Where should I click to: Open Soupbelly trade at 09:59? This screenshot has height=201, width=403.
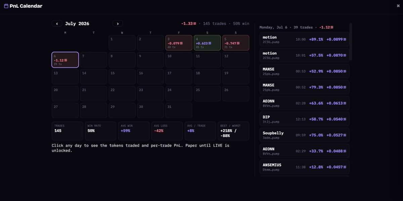pyautogui.click(x=304, y=135)
